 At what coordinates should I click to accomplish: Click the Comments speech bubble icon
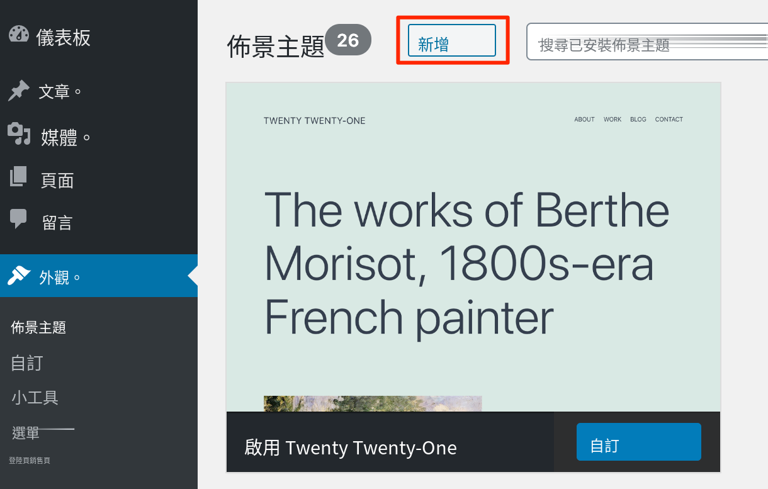(19, 218)
